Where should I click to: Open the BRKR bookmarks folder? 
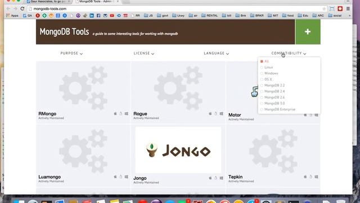pyautogui.click(x=257, y=15)
